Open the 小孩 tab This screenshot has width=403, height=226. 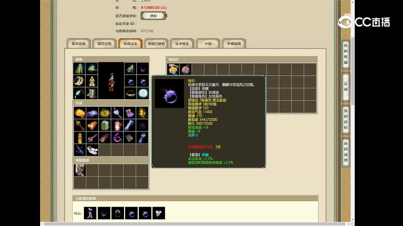click(208, 44)
